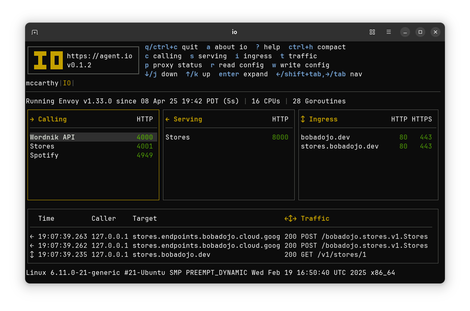Click the yellow IO logo
The image size is (470, 311).
pos(48,60)
